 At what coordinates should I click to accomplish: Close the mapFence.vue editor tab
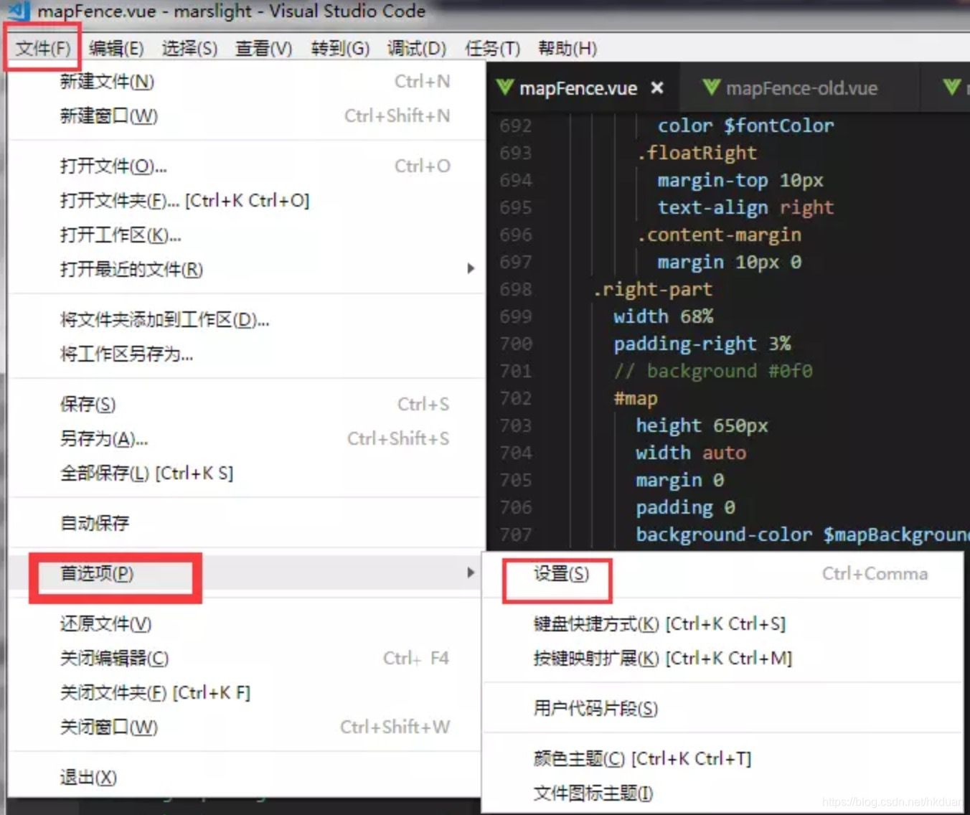click(x=656, y=88)
